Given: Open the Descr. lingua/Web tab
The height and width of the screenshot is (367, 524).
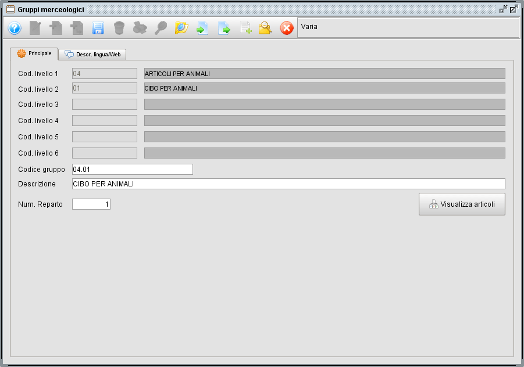Looking at the screenshot, I should [x=93, y=54].
